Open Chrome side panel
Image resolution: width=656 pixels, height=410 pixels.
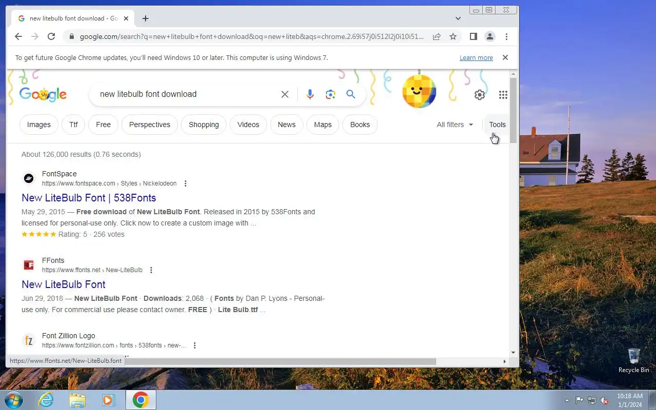point(474,36)
